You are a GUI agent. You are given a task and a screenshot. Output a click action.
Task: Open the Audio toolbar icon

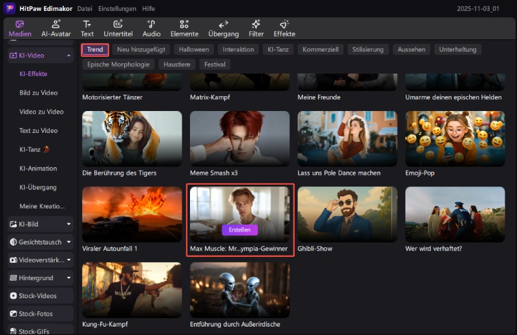tap(151, 24)
